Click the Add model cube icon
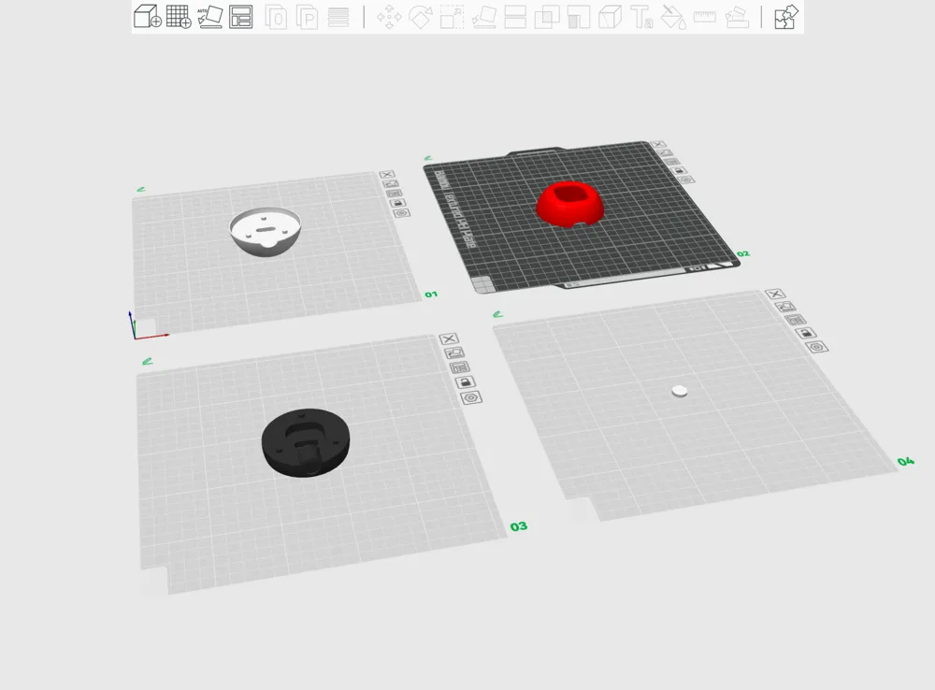This screenshot has width=935, height=690. pos(147,17)
